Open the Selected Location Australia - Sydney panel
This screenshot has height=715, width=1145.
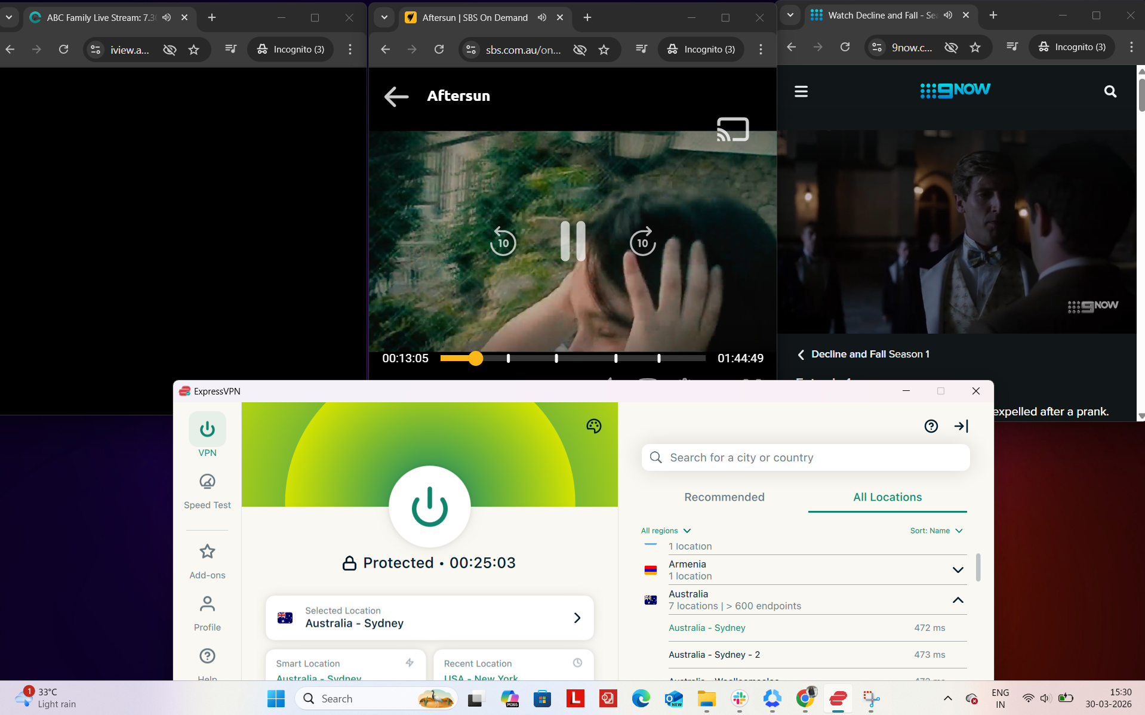429,618
